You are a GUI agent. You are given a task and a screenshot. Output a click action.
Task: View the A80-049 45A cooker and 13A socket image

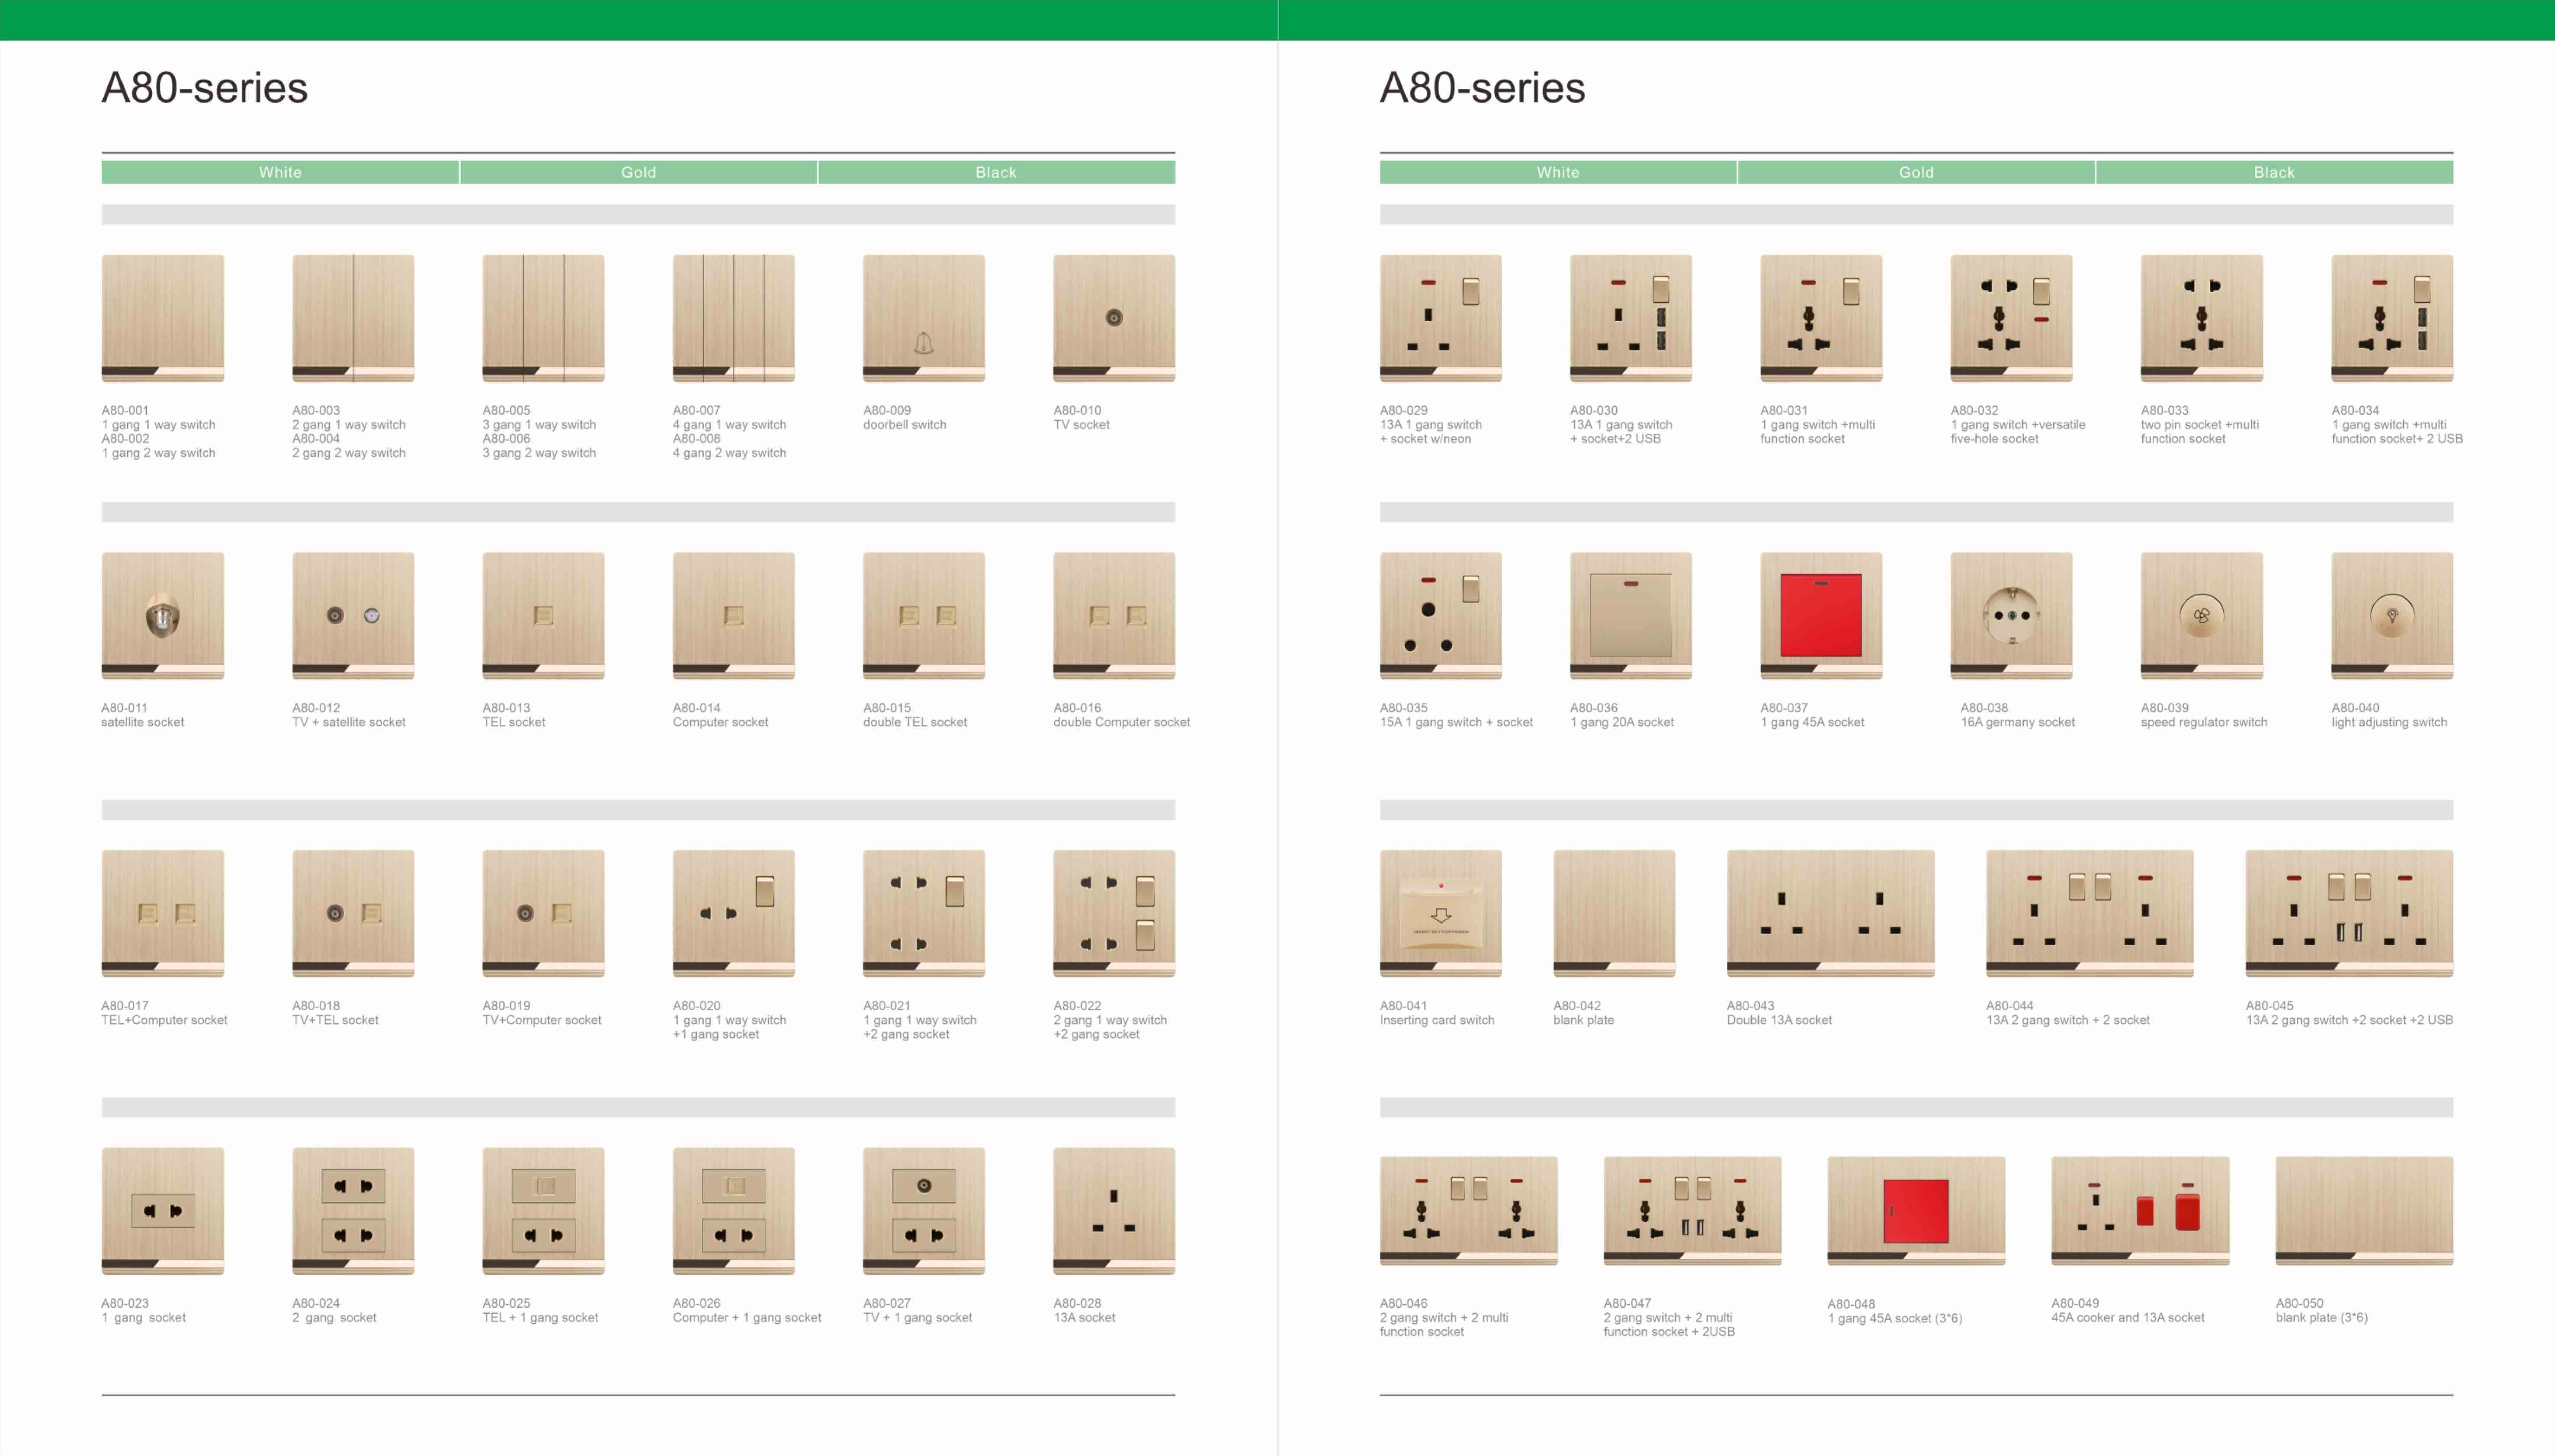(2141, 1211)
